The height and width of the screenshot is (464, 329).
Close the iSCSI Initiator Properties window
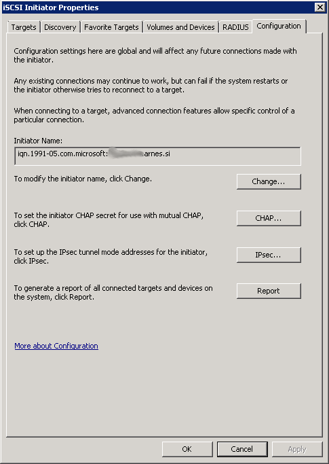pyautogui.click(x=320, y=7)
